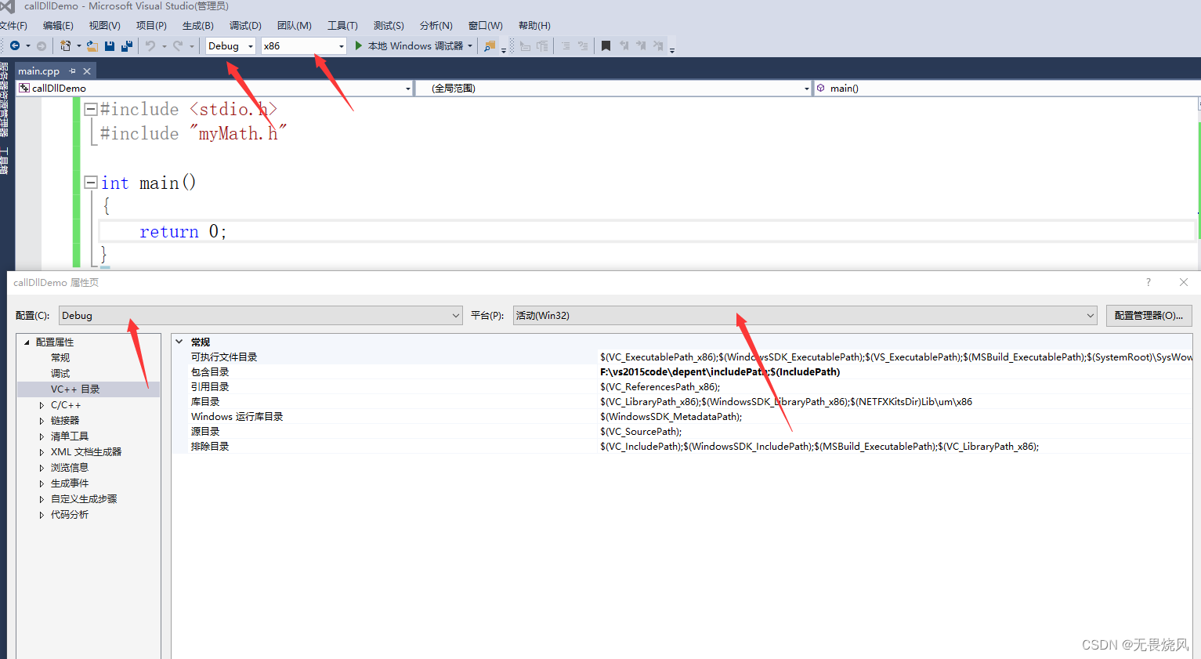This screenshot has height=659, width=1201.
Task: Select 调试 in the property tree
Action: click(x=60, y=374)
